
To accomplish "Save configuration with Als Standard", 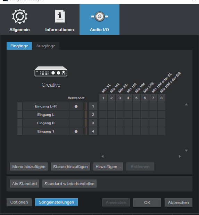I will [24, 184].
